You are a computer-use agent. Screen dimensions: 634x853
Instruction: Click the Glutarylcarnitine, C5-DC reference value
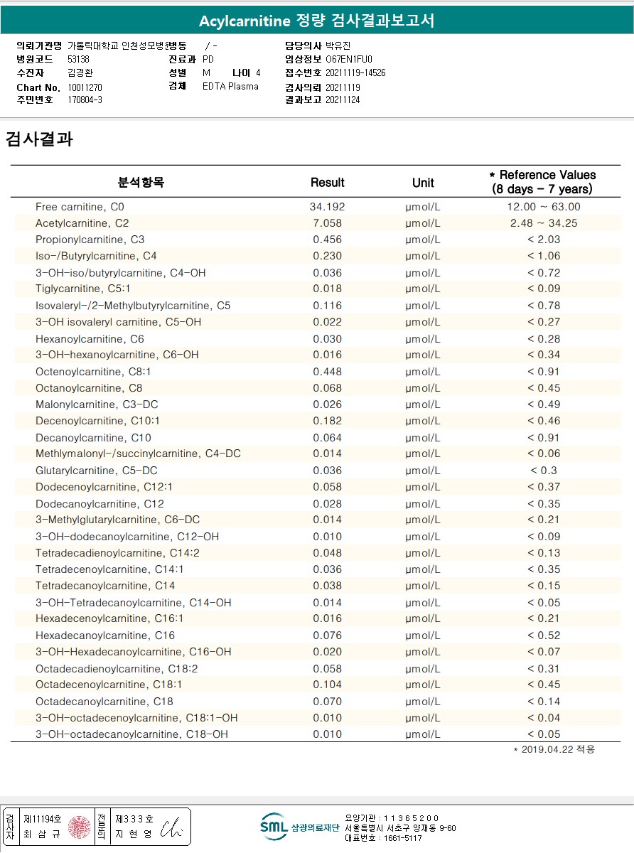tap(544, 471)
